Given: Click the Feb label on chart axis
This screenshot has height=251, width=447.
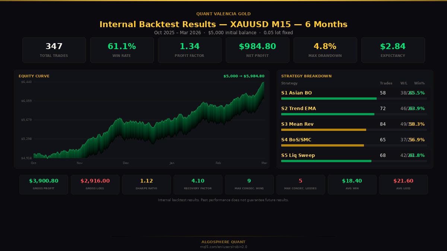Looking at the screenshot, I should tap(218, 163).
